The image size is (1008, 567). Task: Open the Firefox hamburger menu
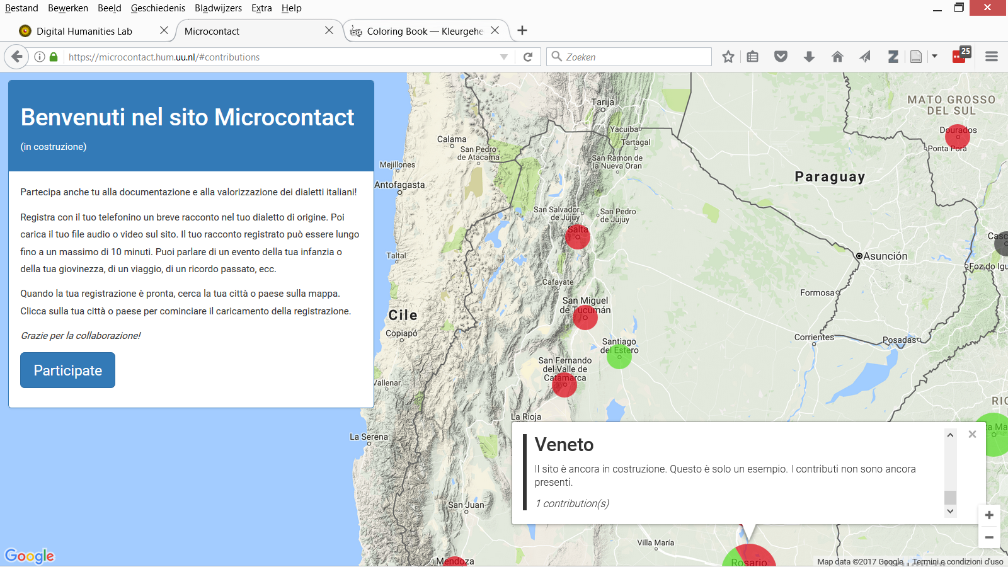tap(991, 57)
